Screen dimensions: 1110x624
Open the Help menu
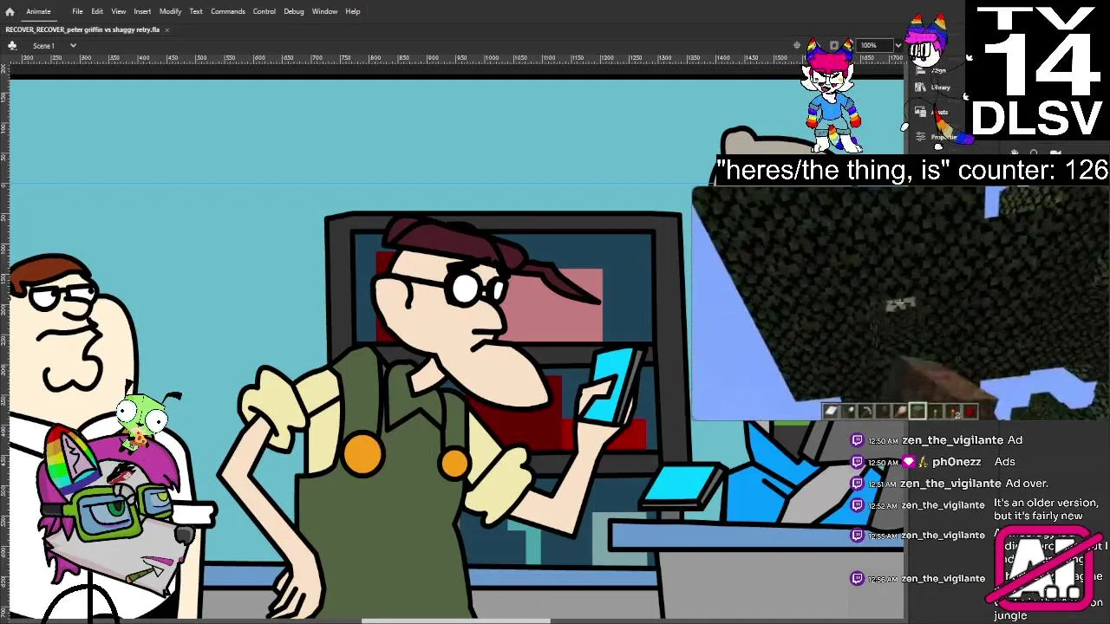[353, 11]
